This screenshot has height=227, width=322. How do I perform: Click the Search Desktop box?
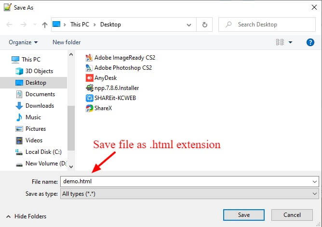tap(267, 25)
